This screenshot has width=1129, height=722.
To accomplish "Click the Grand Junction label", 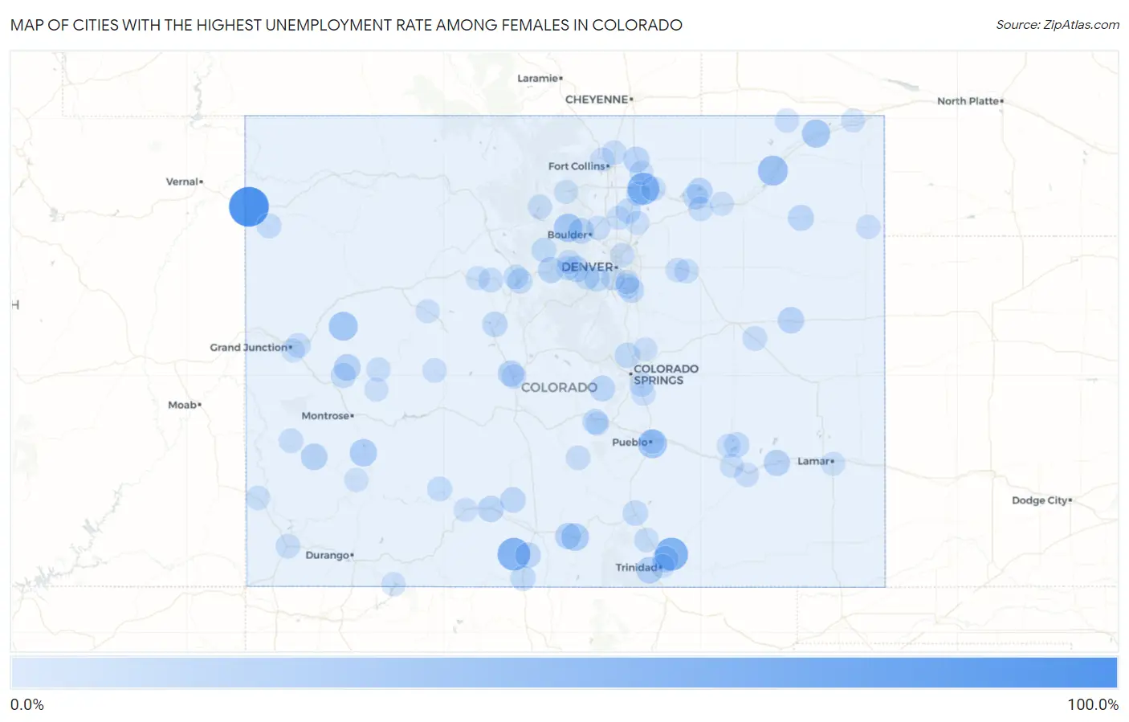I will (250, 347).
